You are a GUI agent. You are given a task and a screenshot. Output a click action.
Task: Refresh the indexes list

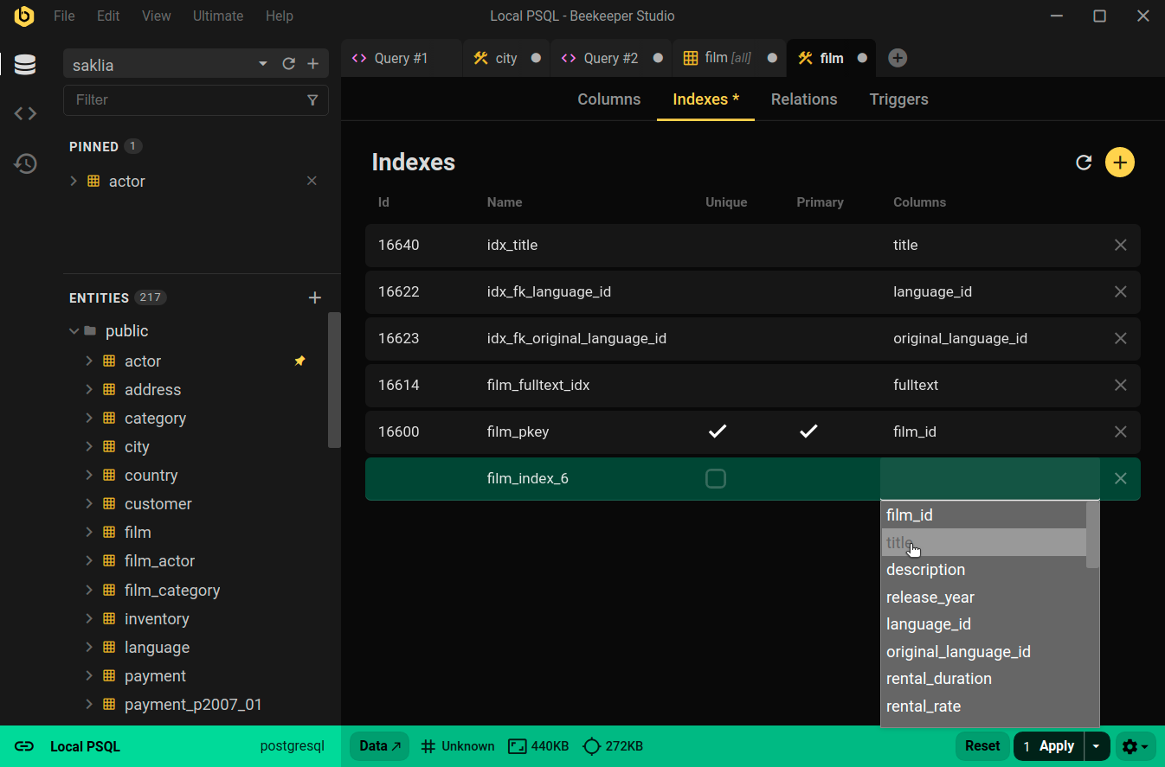[x=1083, y=163]
